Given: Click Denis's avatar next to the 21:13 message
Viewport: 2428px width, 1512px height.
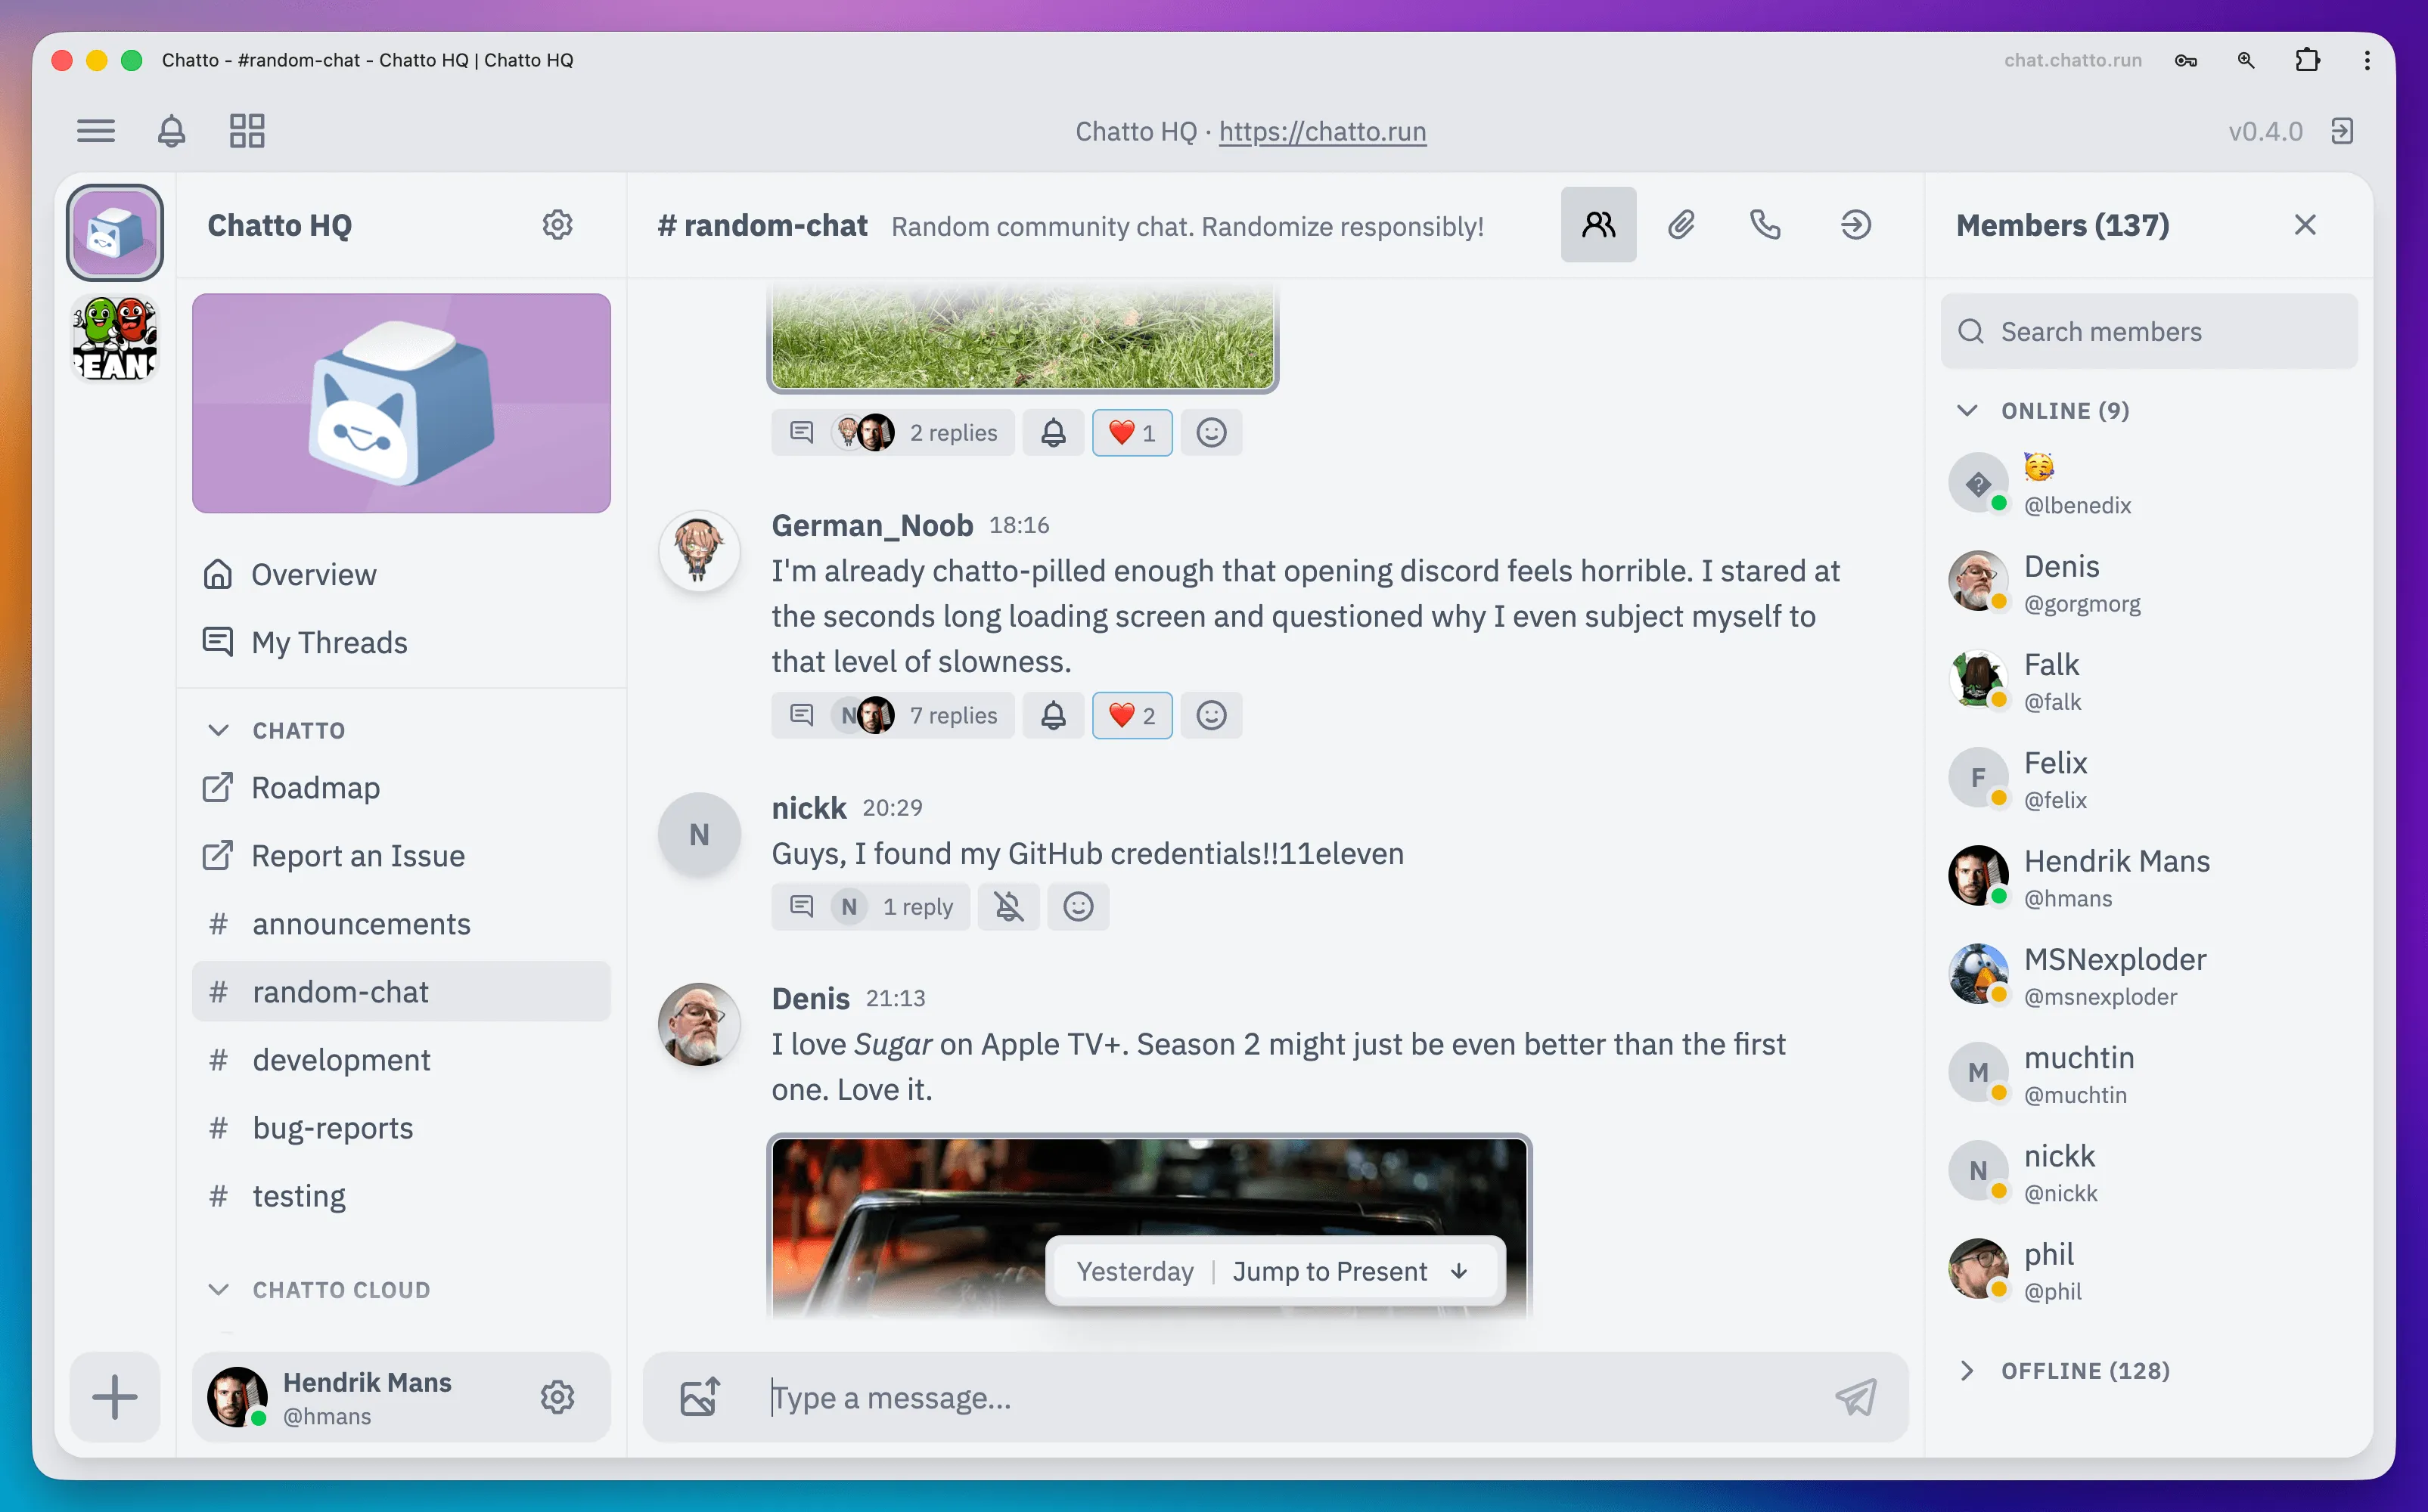Looking at the screenshot, I should point(700,1024).
